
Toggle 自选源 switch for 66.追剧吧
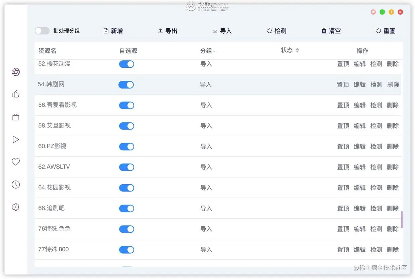coord(127,209)
